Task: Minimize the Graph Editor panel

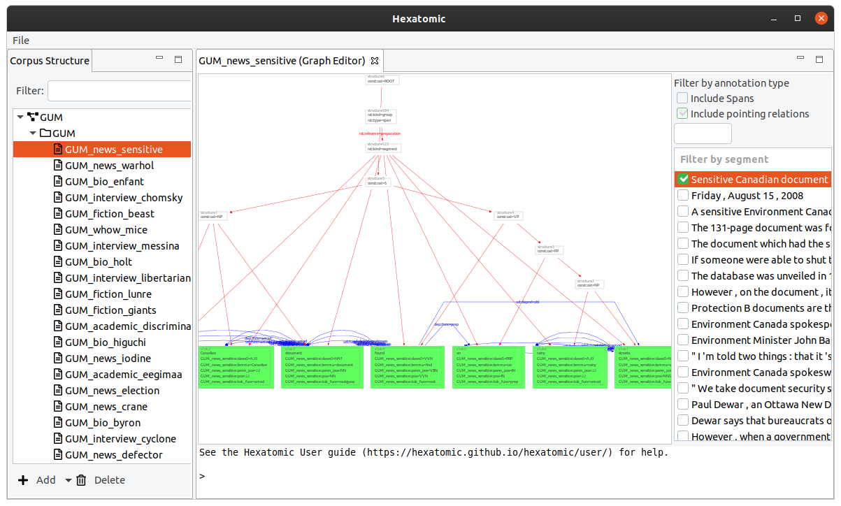Action: point(800,59)
